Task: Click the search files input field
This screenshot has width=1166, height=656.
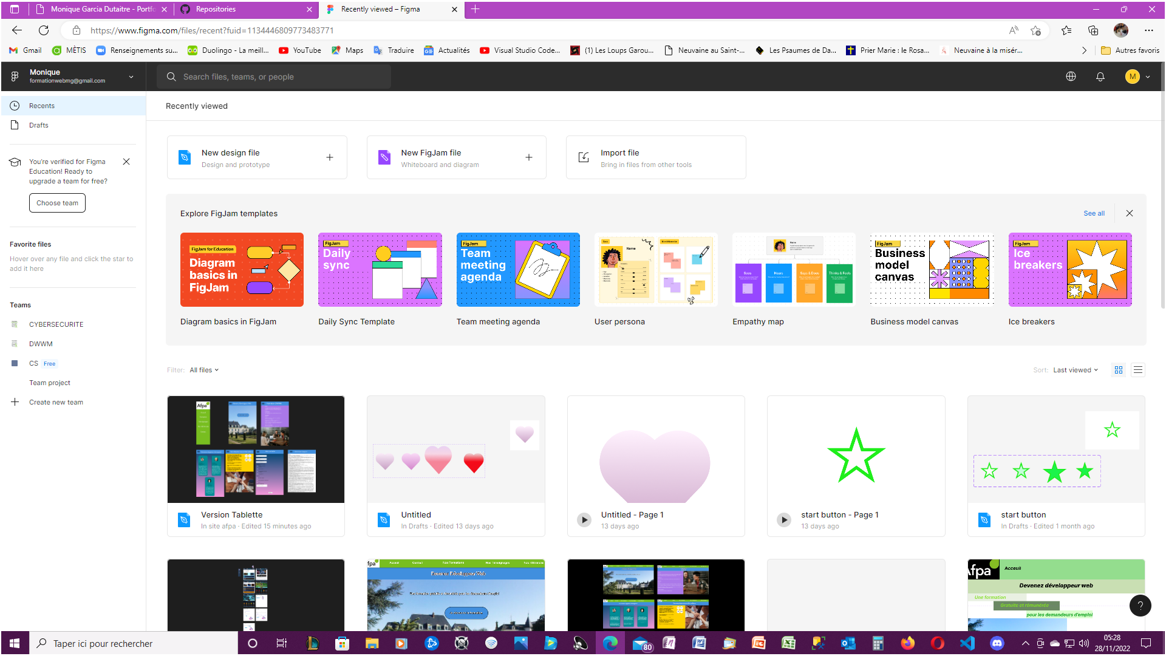Action: tap(274, 77)
